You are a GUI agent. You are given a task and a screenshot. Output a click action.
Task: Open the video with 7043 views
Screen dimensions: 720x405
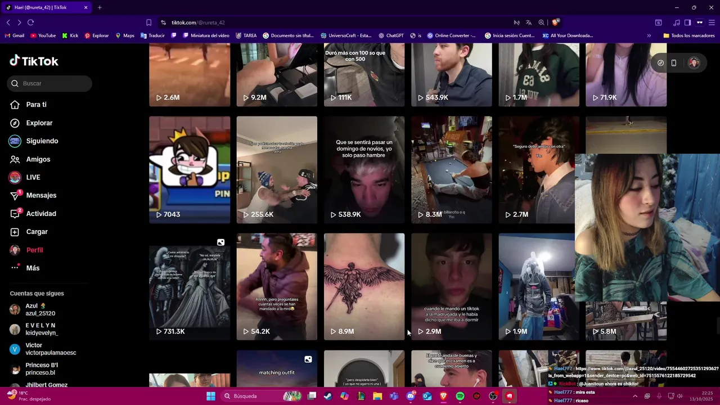pyautogui.click(x=190, y=170)
